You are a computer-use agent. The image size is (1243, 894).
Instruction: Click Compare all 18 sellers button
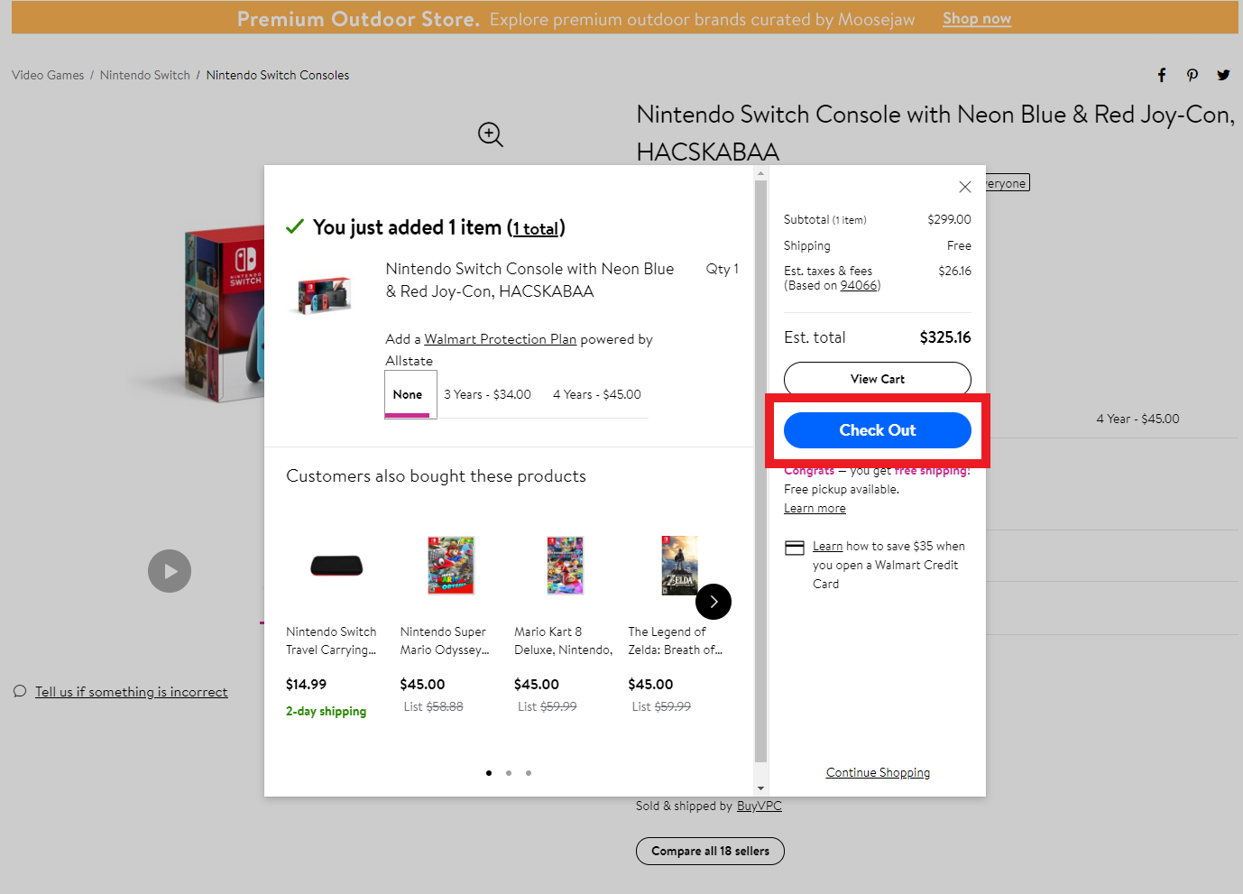(710, 851)
